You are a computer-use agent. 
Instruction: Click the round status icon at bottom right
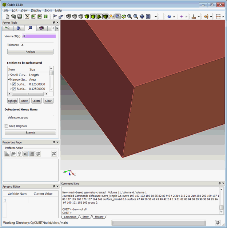coord(218,223)
